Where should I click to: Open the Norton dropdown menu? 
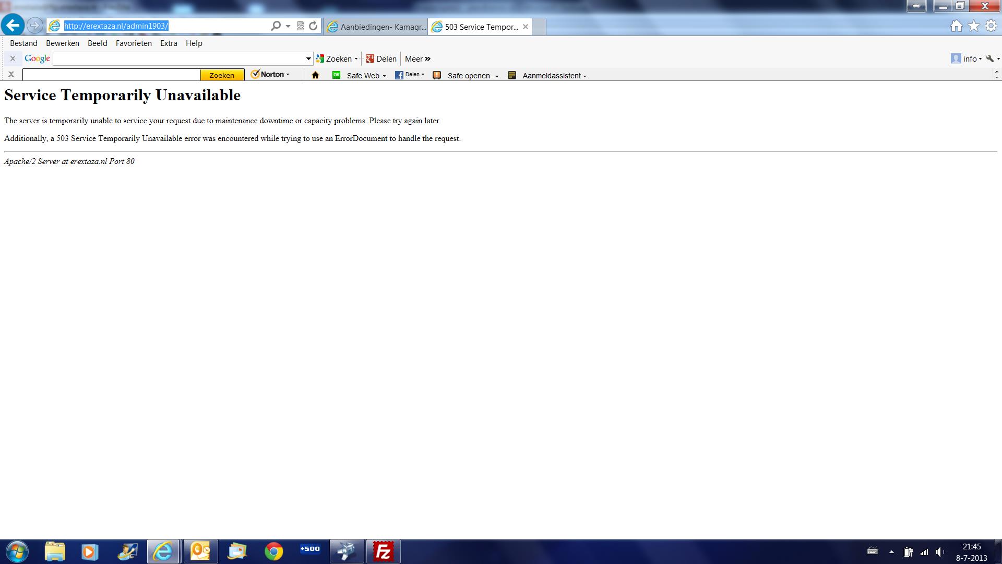tap(271, 75)
